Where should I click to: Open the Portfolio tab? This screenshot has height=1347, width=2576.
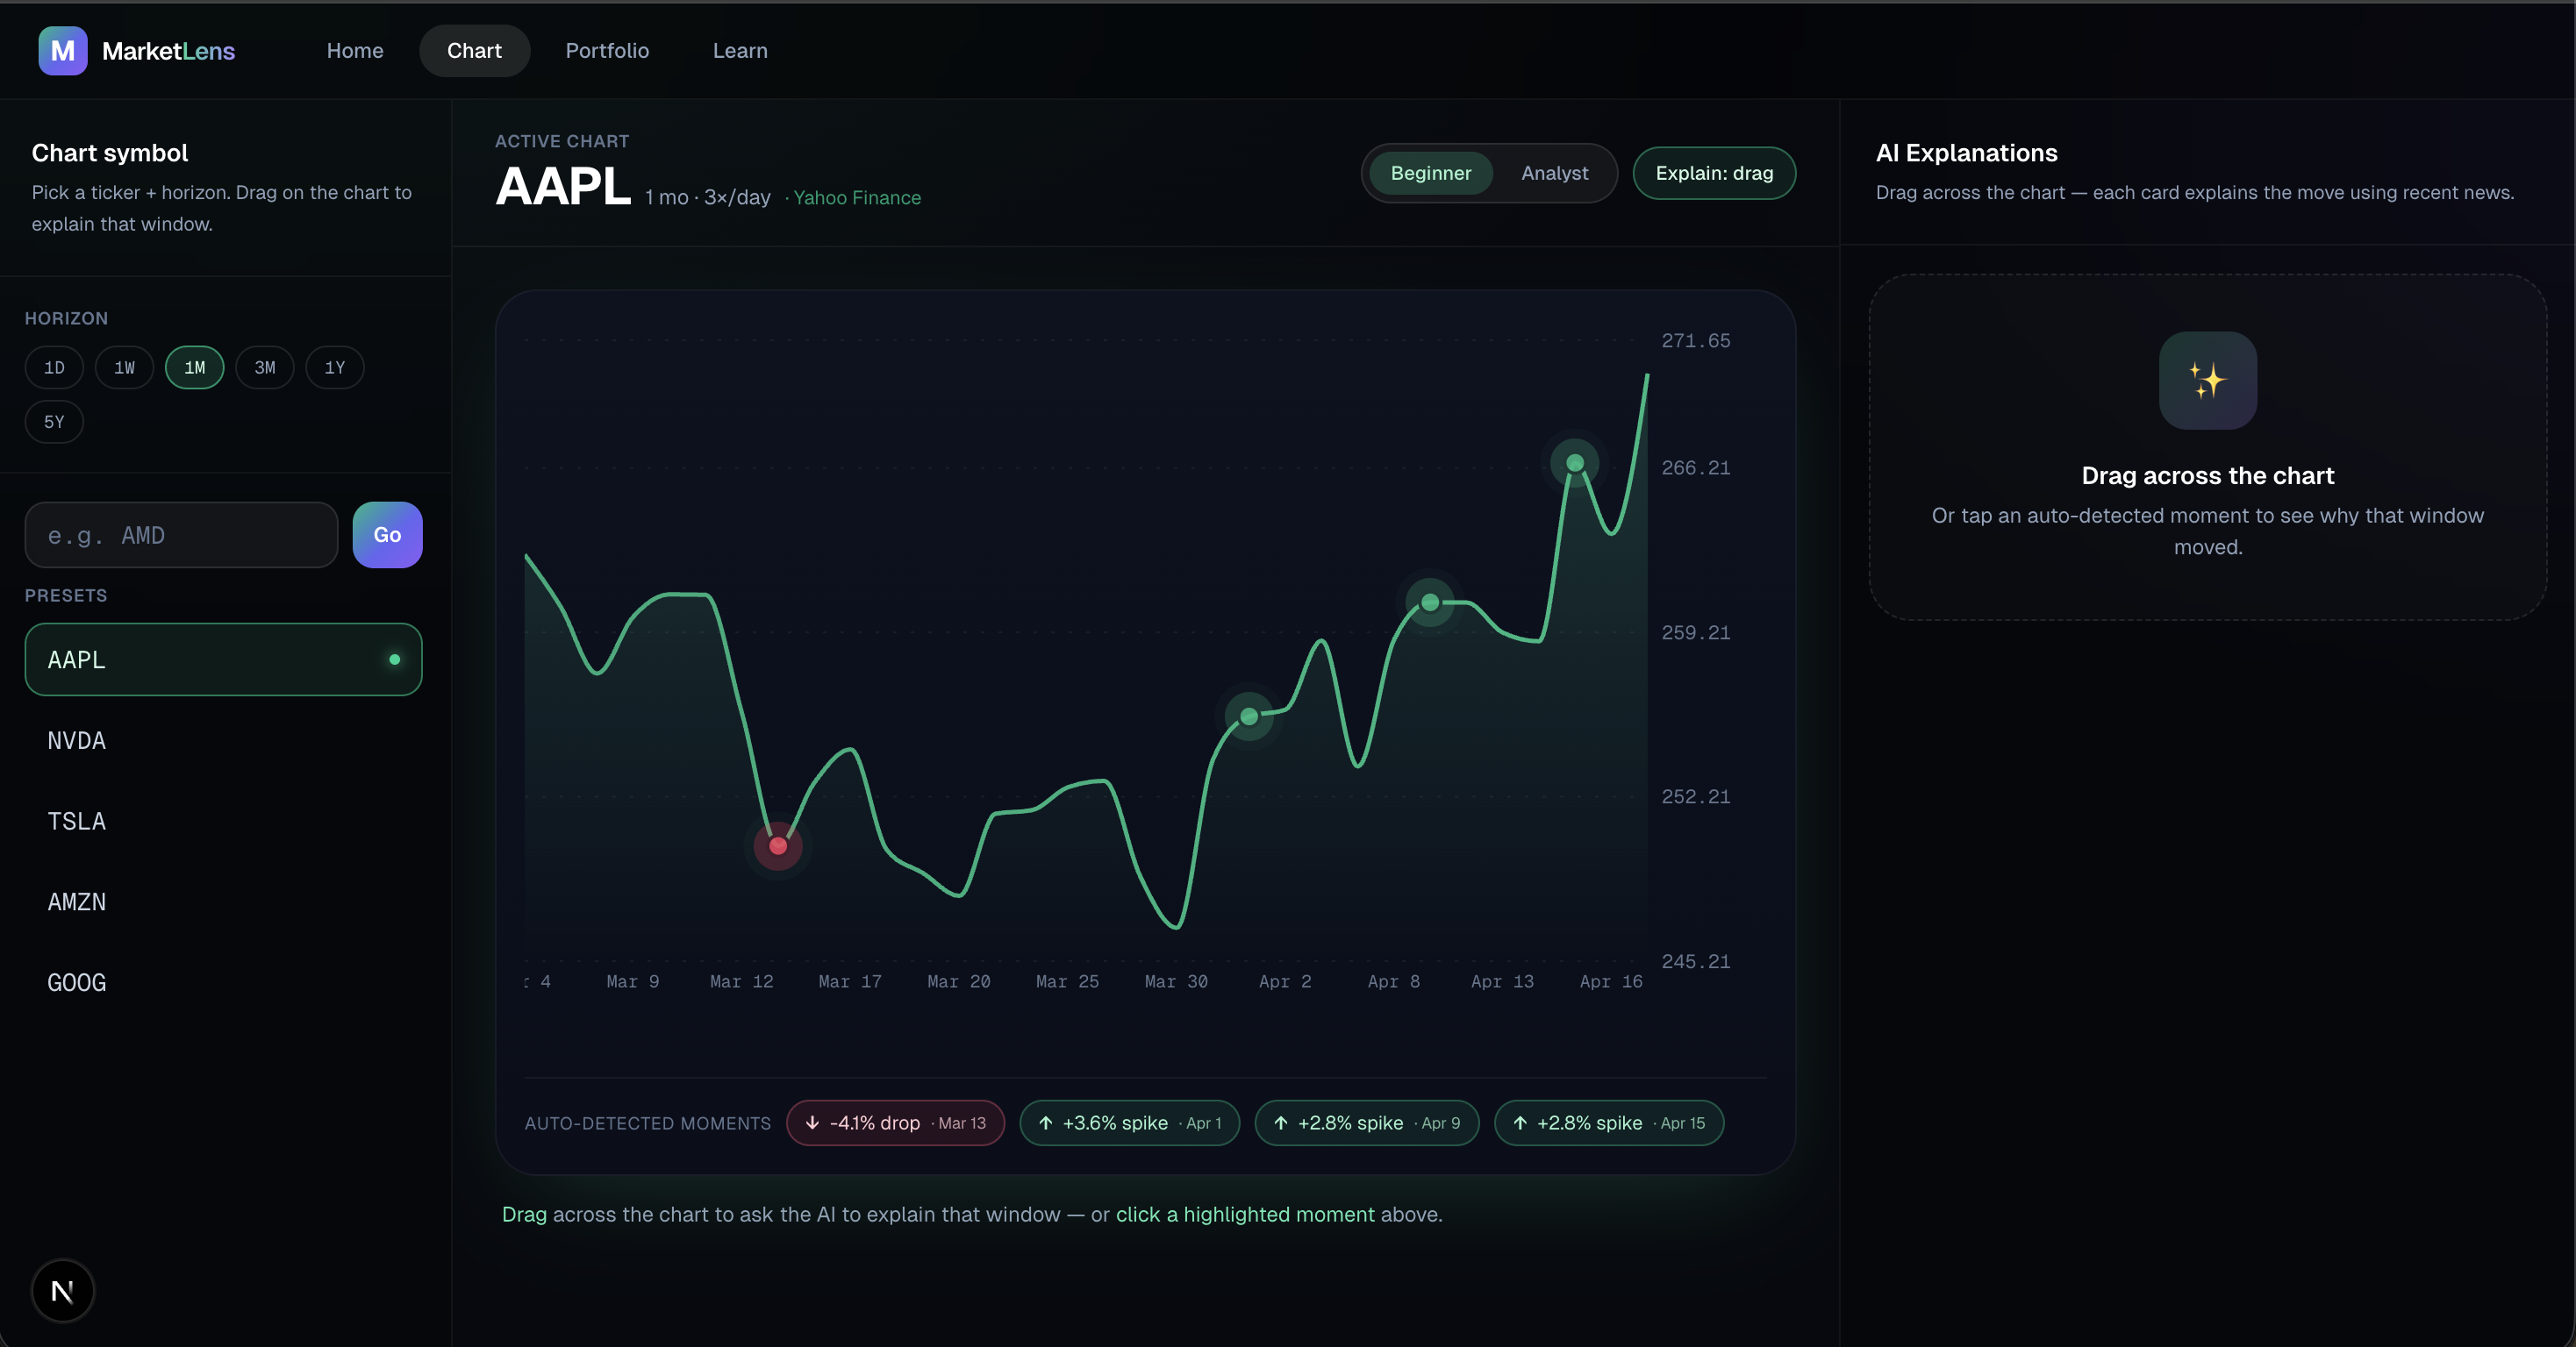click(607, 51)
